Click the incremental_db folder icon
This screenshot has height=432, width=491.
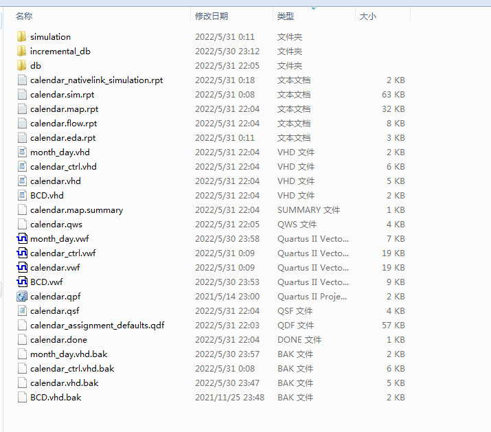click(21, 51)
